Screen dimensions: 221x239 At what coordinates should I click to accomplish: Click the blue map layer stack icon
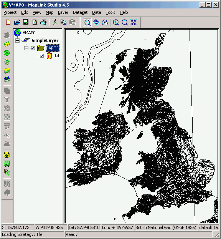(7, 80)
